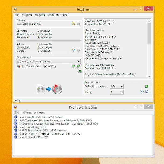Click the Seleziona un file... source field
Image resolution: width=164 pixels, height=164 pixels.
point(32,24)
